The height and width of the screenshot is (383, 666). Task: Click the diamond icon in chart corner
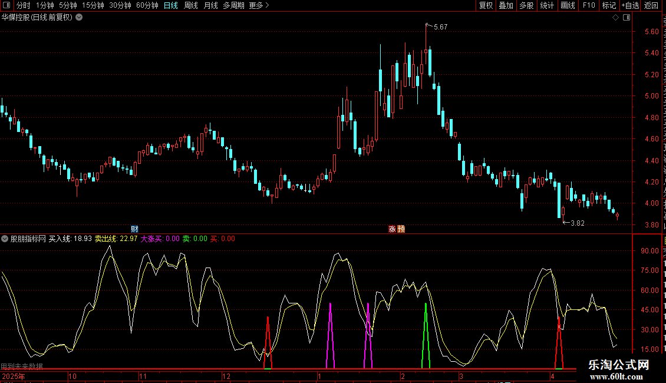(615, 18)
